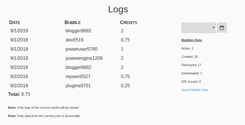Click the SSL Issued: 0 statistic

(191, 82)
